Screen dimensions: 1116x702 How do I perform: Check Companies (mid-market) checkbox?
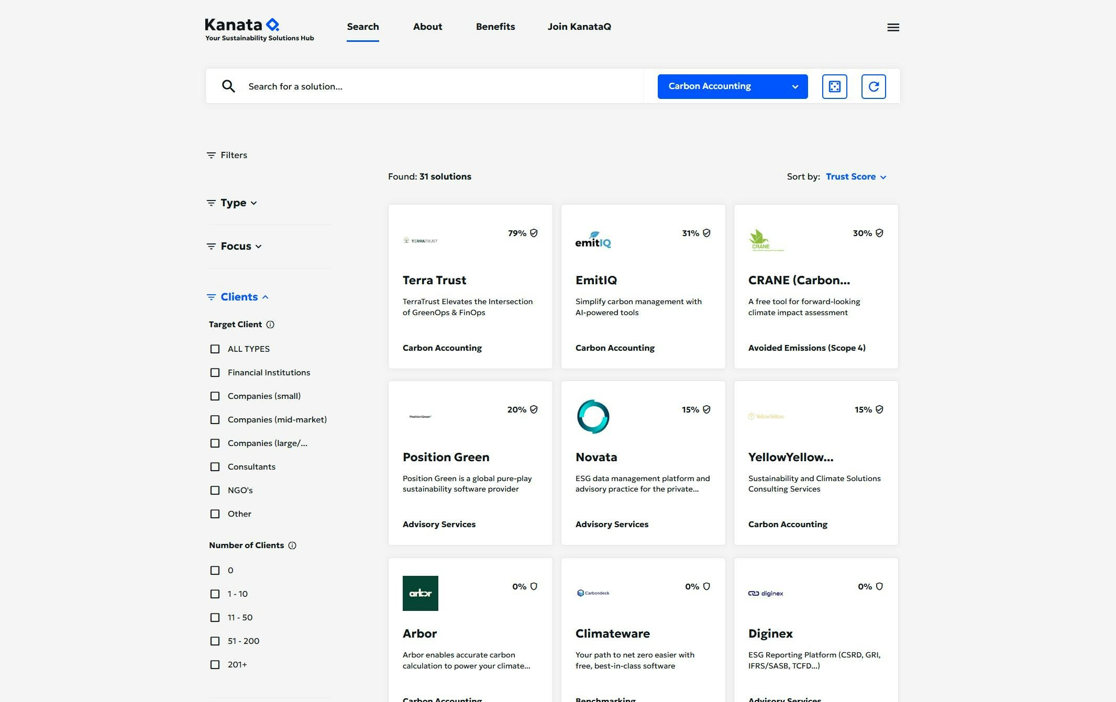pos(215,420)
